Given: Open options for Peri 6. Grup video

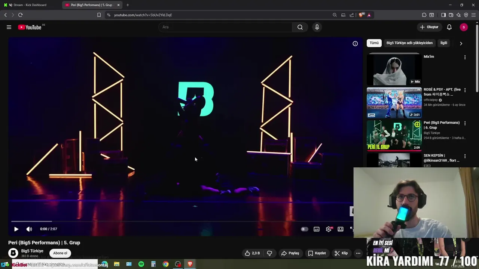Looking at the screenshot, I should tap(465, 123).
